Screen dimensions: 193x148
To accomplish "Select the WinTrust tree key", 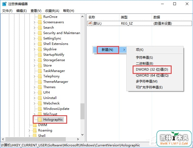I will 50,114.
